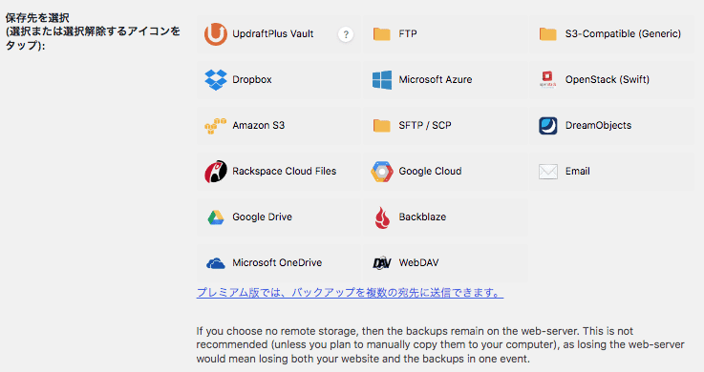Select the Backblaze flame icon
Image resolution: width=704 pixels, height=372 pixels.
[382, 217]
